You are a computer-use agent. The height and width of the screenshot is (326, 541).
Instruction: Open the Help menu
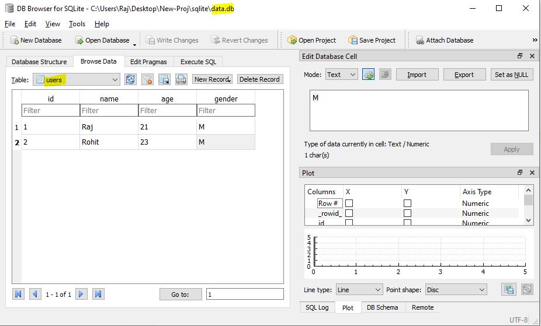[x=102, y=24]
